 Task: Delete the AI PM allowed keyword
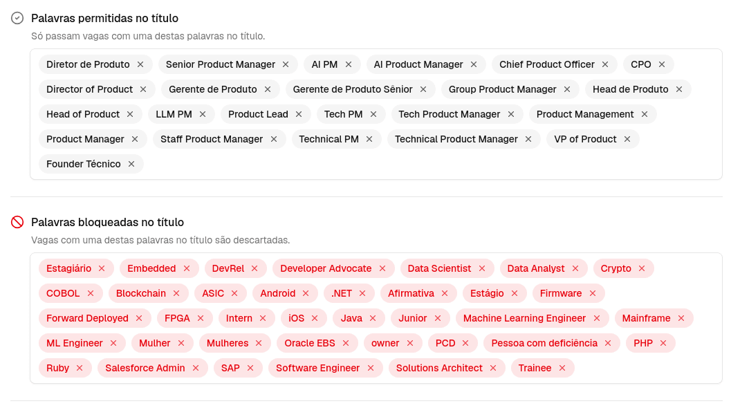(349, 64)
